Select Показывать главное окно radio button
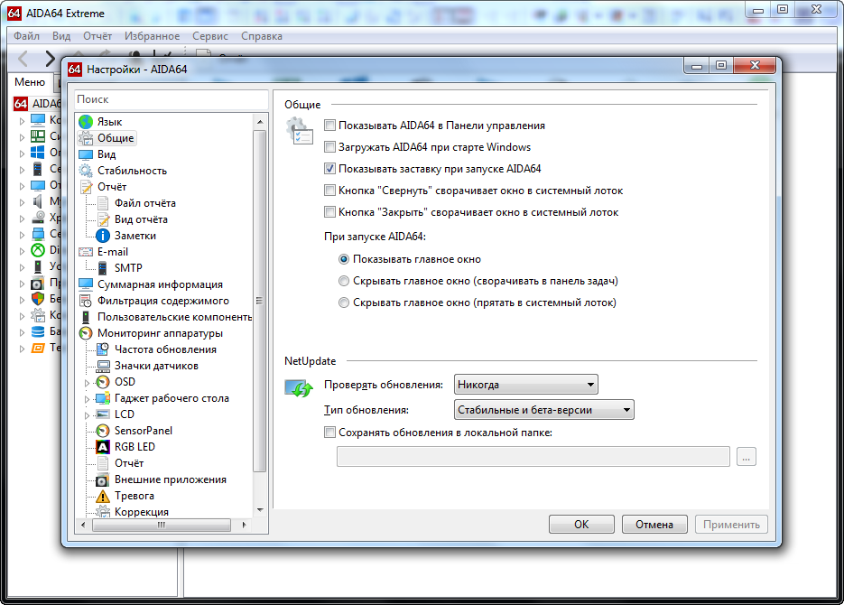The image size is (844, 605). tap(344, 259)
